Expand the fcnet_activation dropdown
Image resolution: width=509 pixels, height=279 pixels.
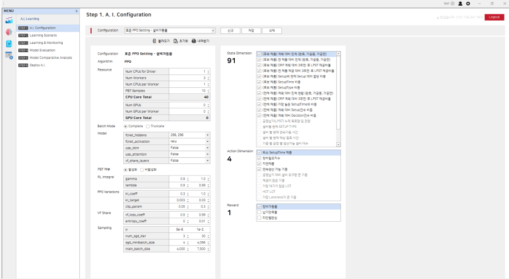click(208, 141)
